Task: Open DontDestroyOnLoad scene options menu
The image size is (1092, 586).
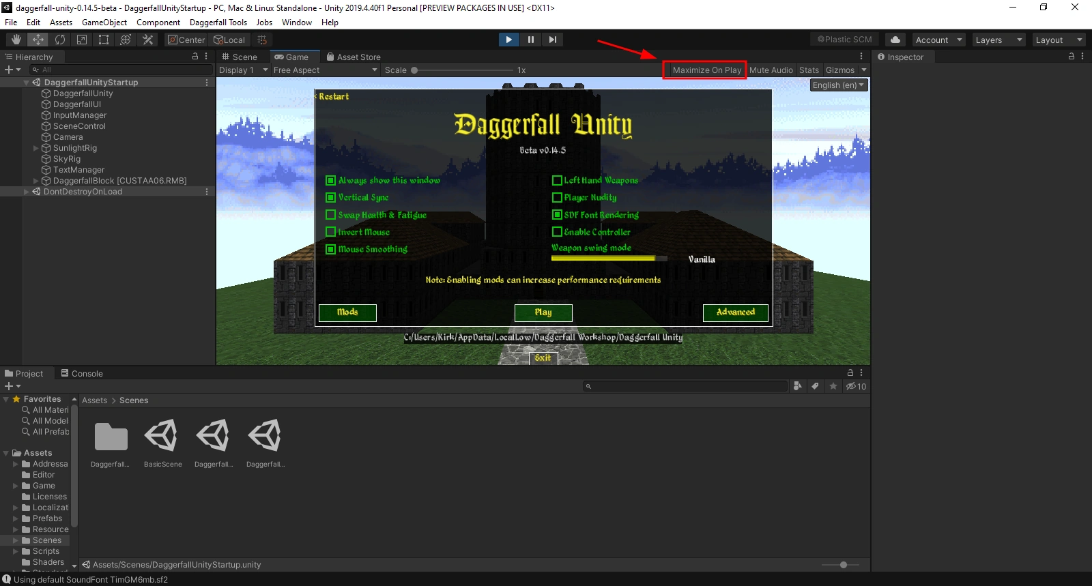Action: pyautogui.click(x=207, y=192)
